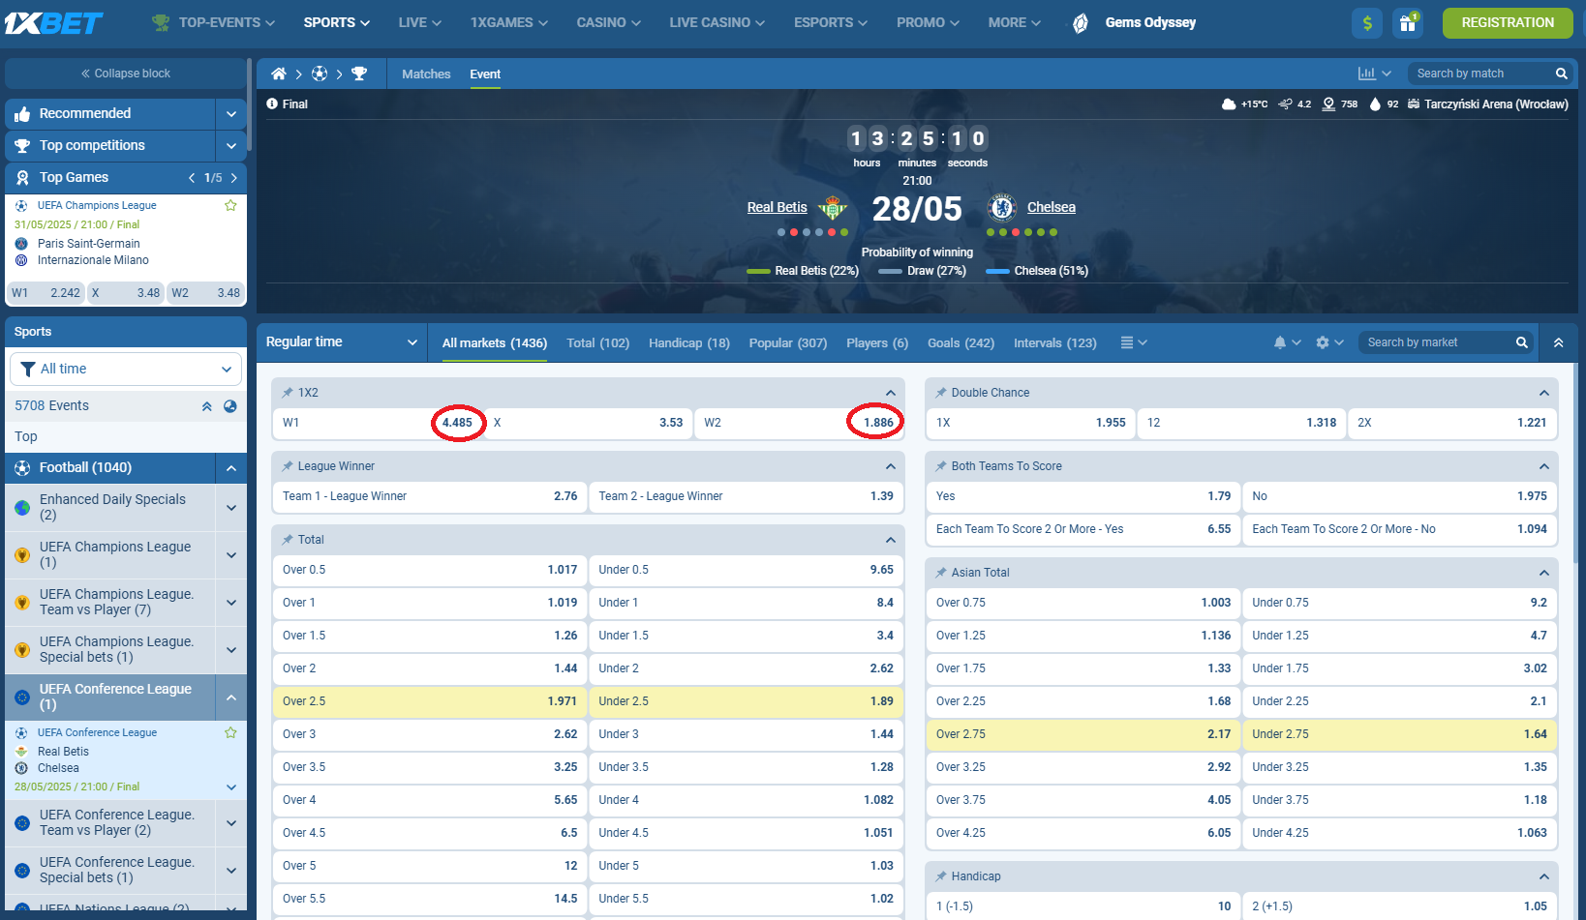Expand the Recommended block
Screen dimensions: 1586x920
230,113
